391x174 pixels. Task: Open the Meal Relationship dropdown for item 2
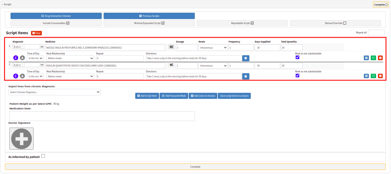tap(70, 77)
